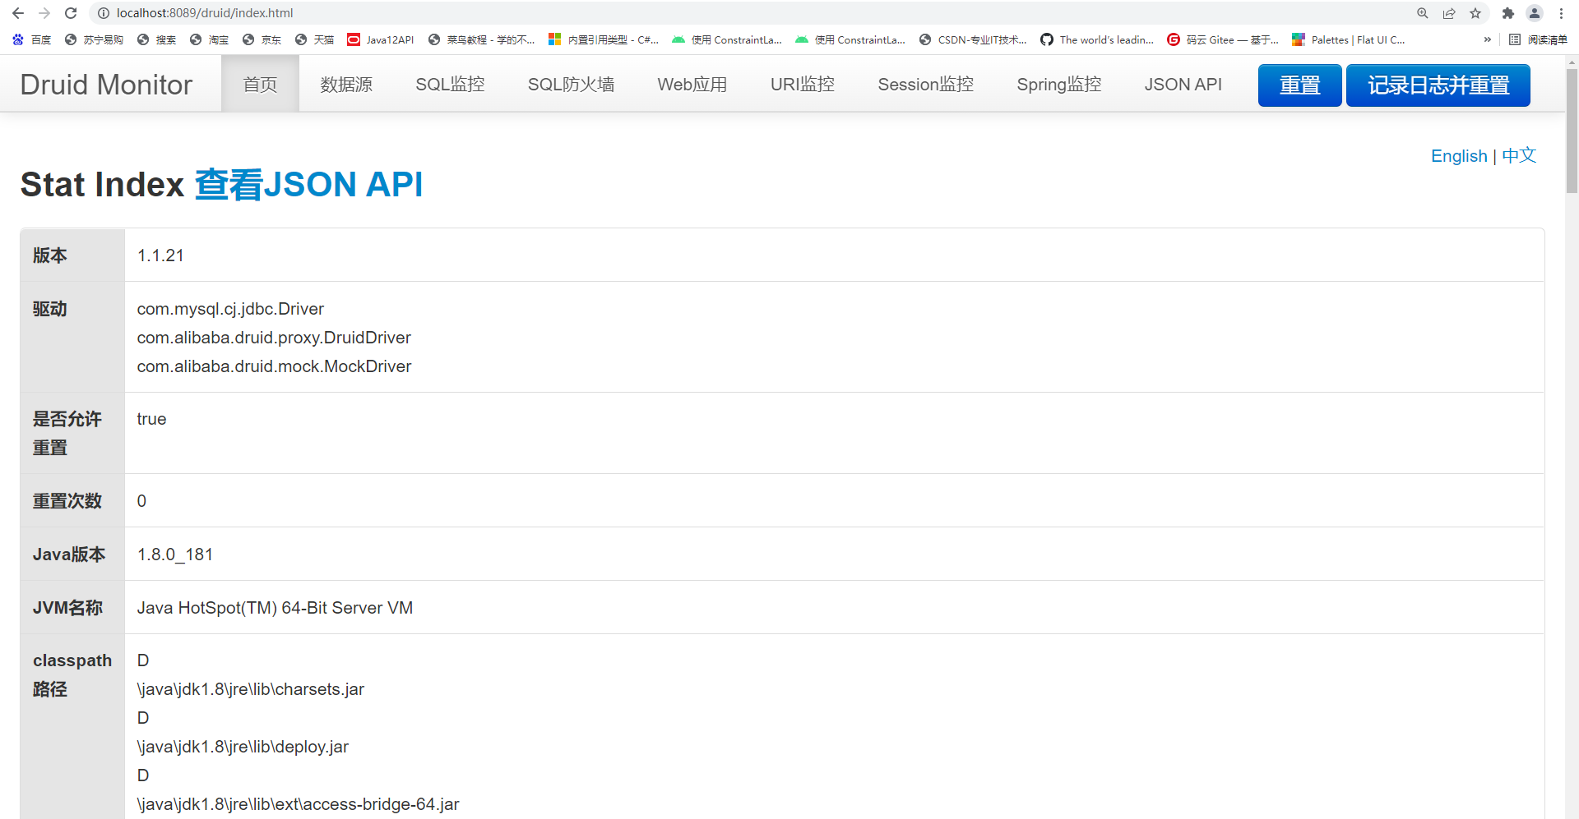This screenshot has height=819, width=1579.
Task: Open the extensions puzzle icon
Action: (1507, 13)
